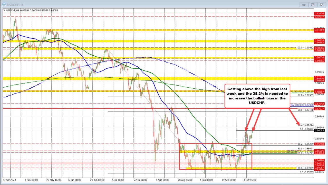Select the 0.84218 price level label

pyautogui.click(x=320, y=166)
